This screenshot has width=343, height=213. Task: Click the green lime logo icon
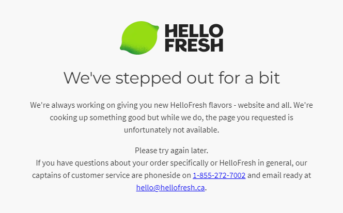[141, 38]
